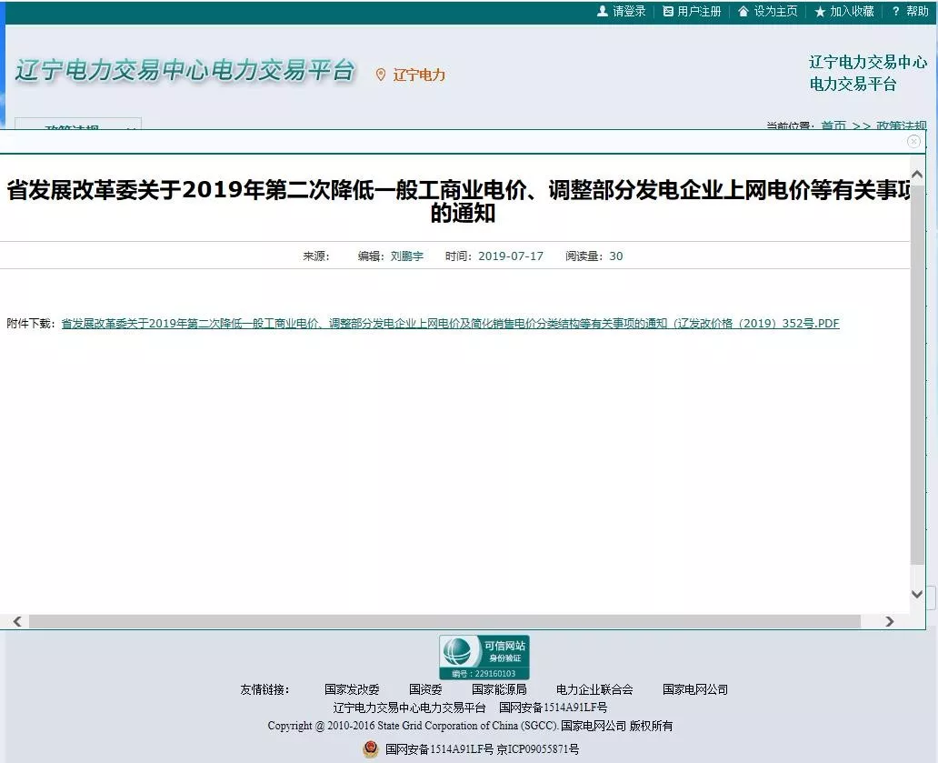Click the user icon beside 请登录
Image resolution: width=938 pixels, height=763 pixels.
603,12
